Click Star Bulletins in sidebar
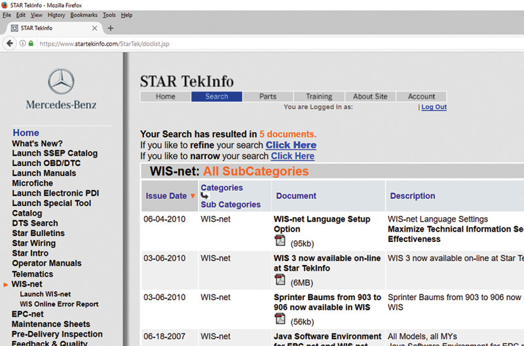Viewport: 524px width, 346px height. tap(38, 234)
